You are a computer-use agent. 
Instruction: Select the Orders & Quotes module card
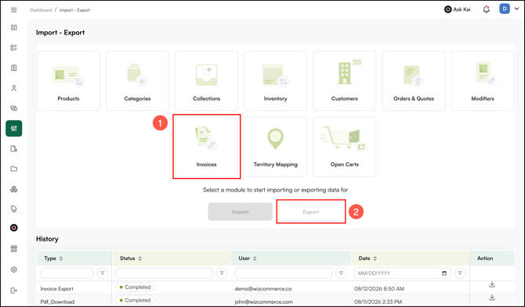[414, 80]
